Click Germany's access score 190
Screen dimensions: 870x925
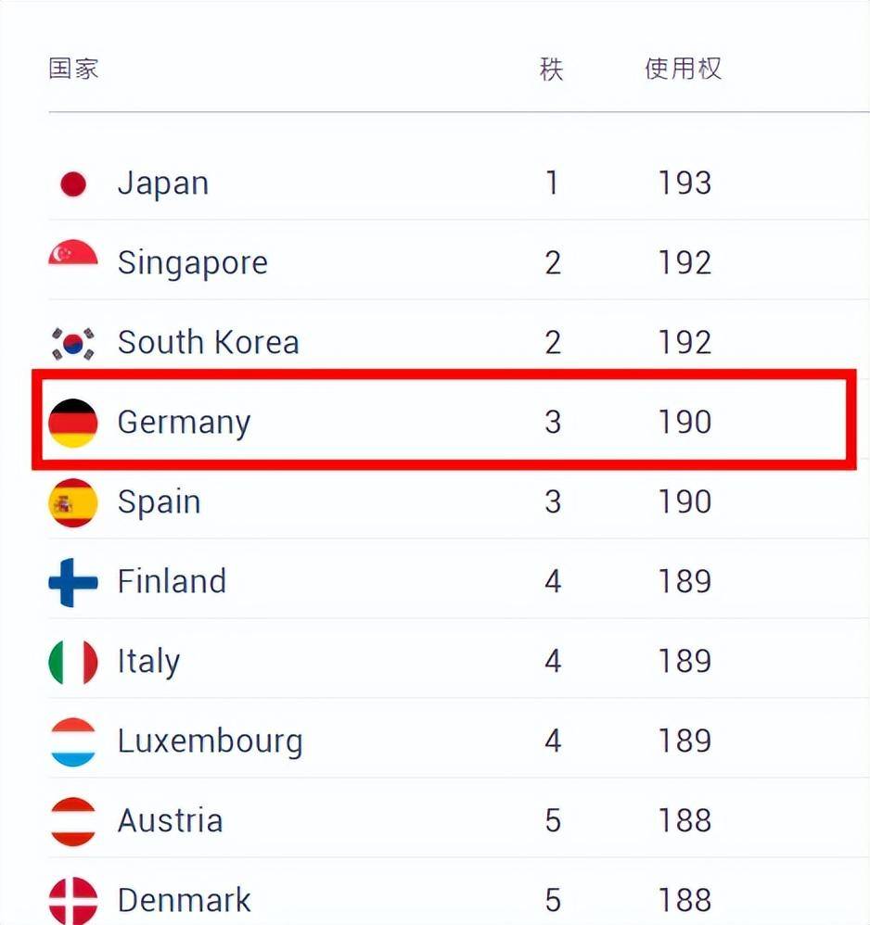click(x=684, y=423)
